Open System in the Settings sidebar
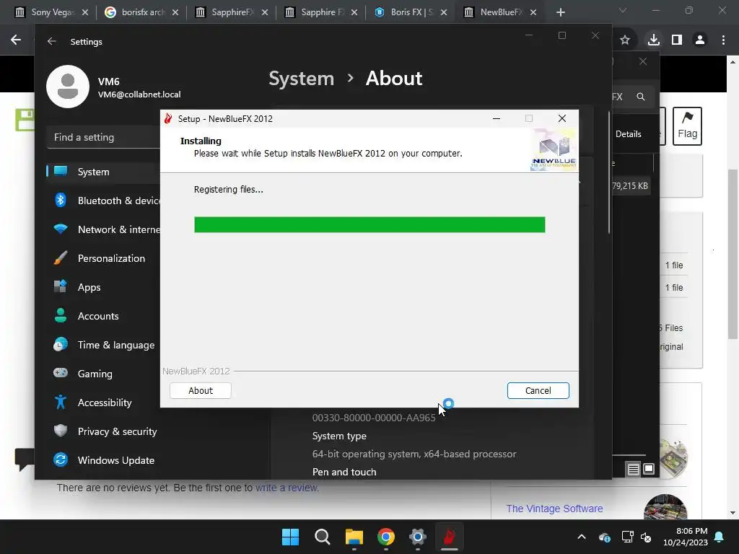 point(104,172)
